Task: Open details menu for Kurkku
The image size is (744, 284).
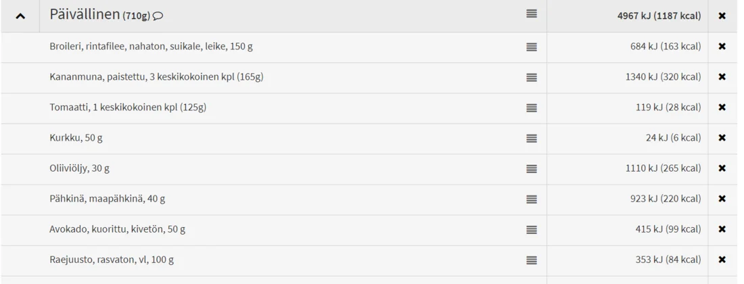Action: click(532, 138)
